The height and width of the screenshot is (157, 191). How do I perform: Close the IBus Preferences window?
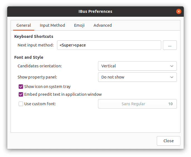click(178, 11)
